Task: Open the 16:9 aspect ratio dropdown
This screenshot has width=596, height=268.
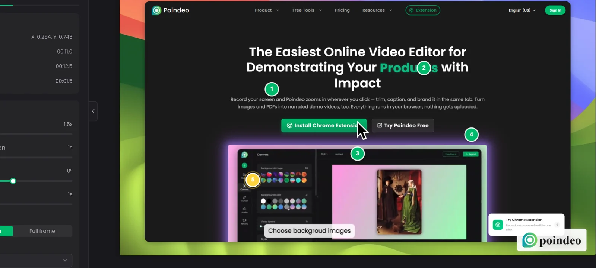Action: 324,154
